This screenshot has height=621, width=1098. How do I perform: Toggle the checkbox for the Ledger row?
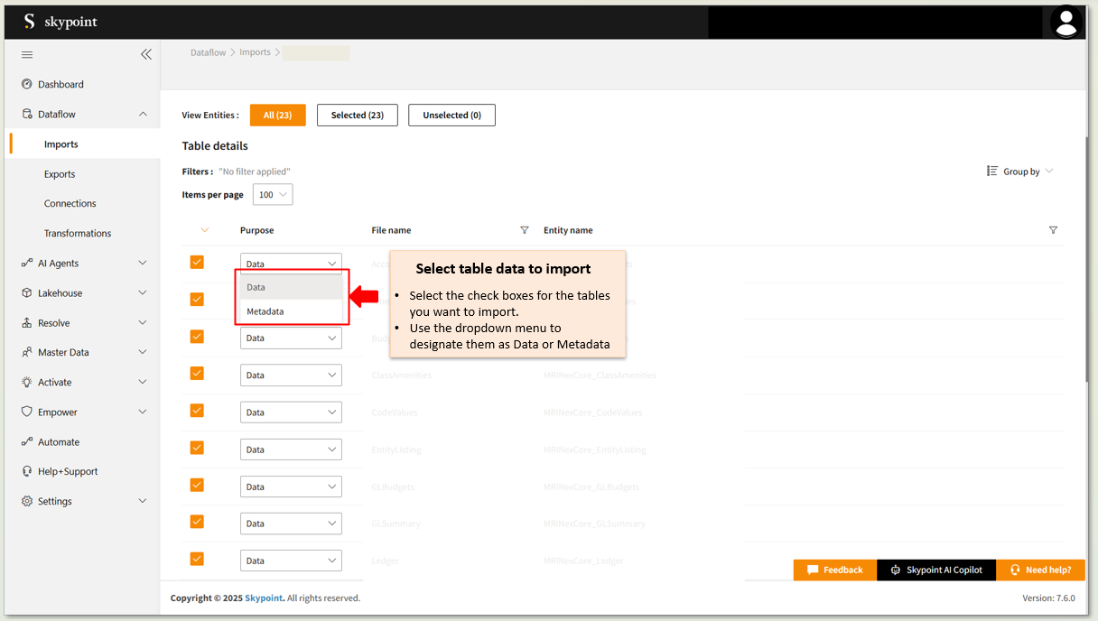[x=197, y=559]
